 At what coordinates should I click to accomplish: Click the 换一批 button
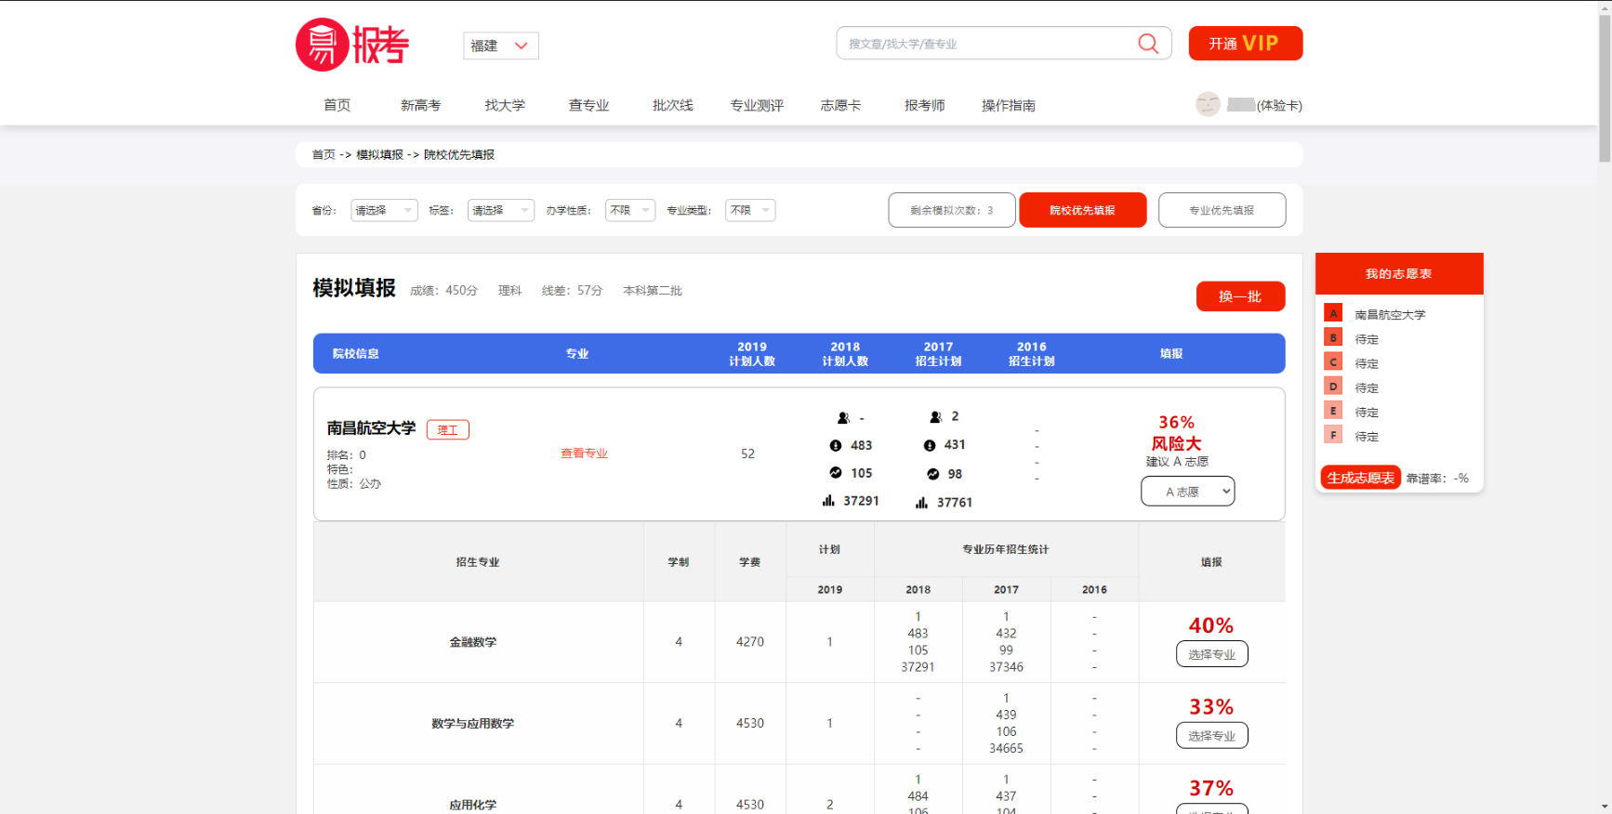(1240, 296)
